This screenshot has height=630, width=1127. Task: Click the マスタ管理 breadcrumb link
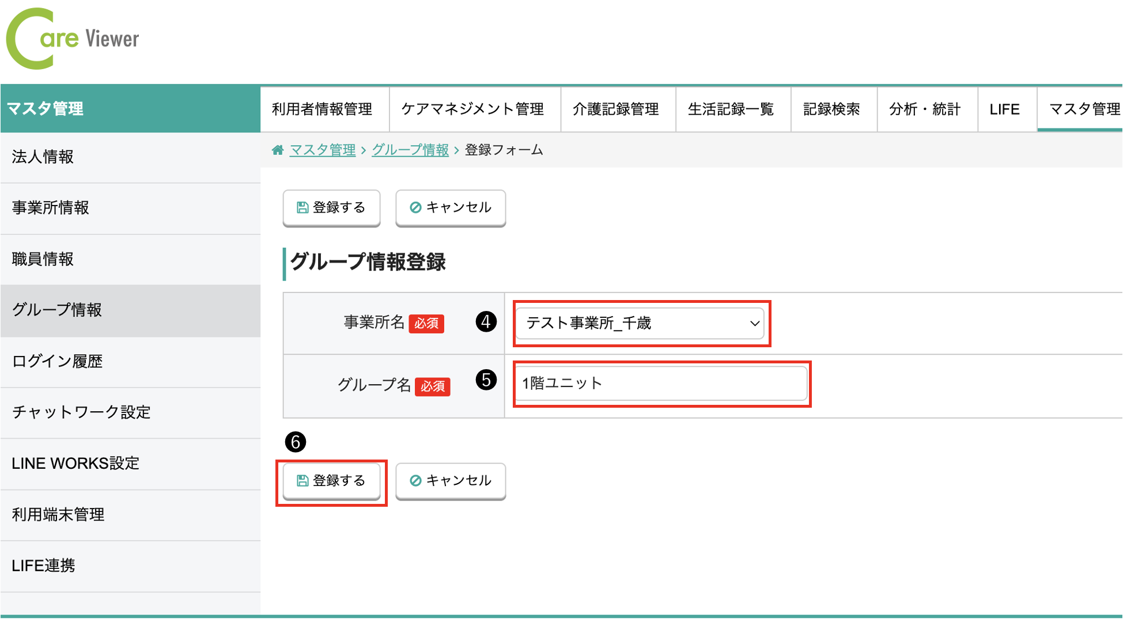coord(323,150)
